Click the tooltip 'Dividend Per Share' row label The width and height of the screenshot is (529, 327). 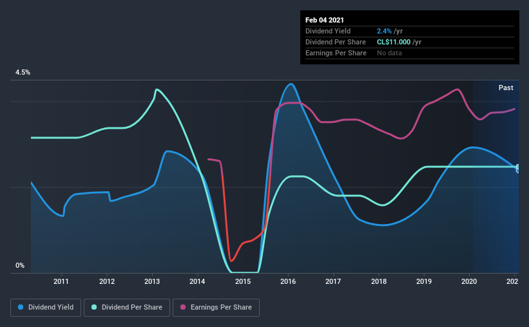[335, 42]
